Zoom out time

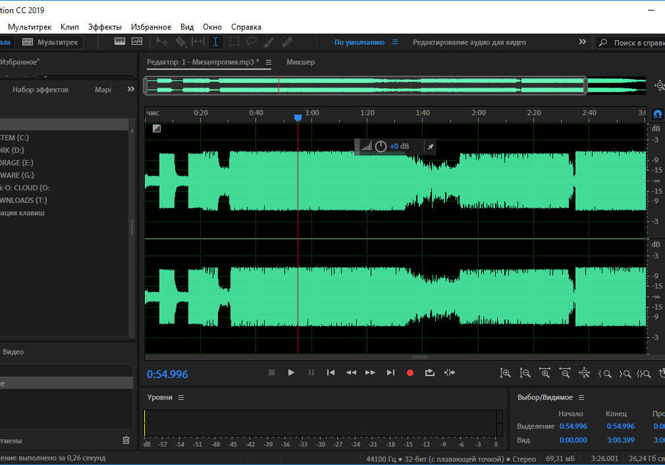pyautogui.click(x=564, y=373)
